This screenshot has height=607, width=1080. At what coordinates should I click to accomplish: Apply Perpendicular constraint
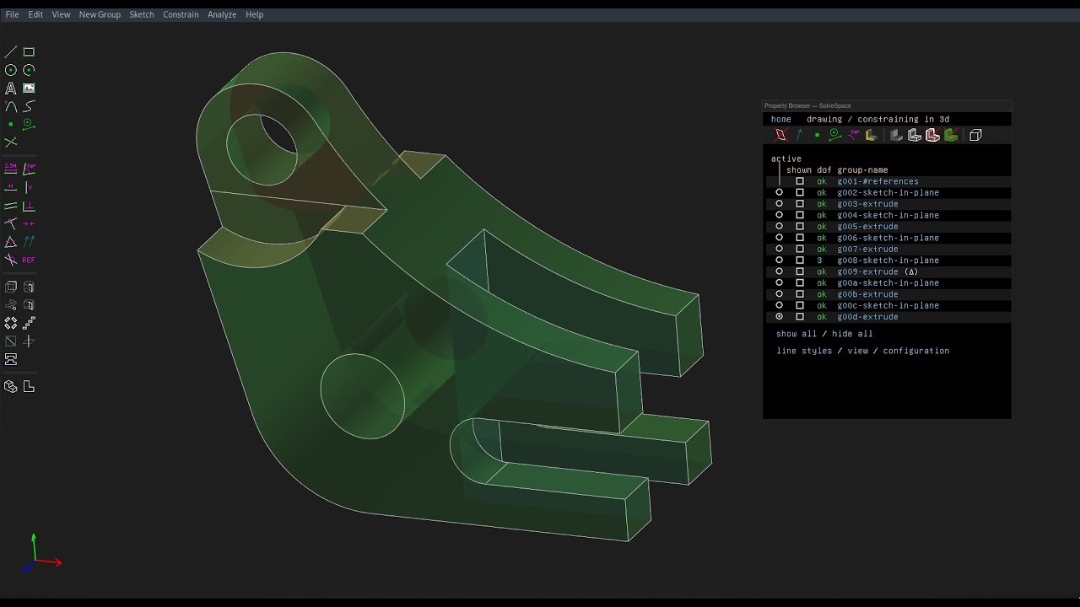29,205
